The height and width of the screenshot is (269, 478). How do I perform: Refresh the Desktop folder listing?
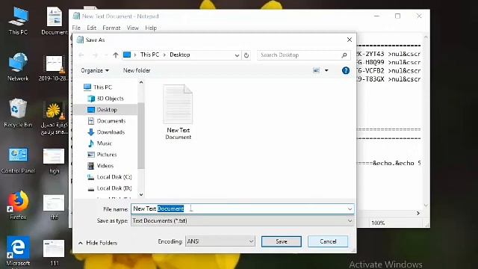246,55
